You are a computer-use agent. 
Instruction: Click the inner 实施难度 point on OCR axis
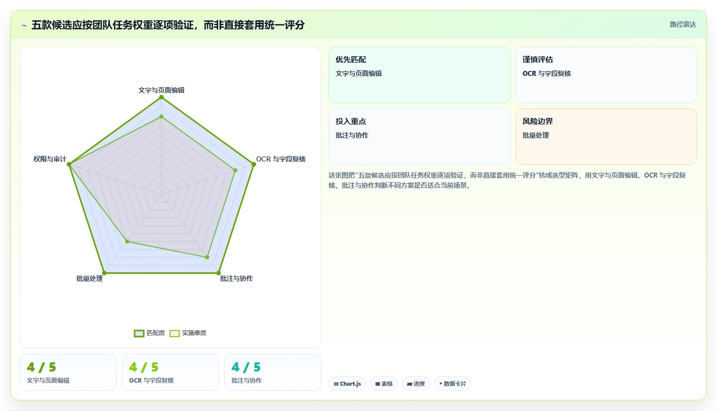pos(235,170)
